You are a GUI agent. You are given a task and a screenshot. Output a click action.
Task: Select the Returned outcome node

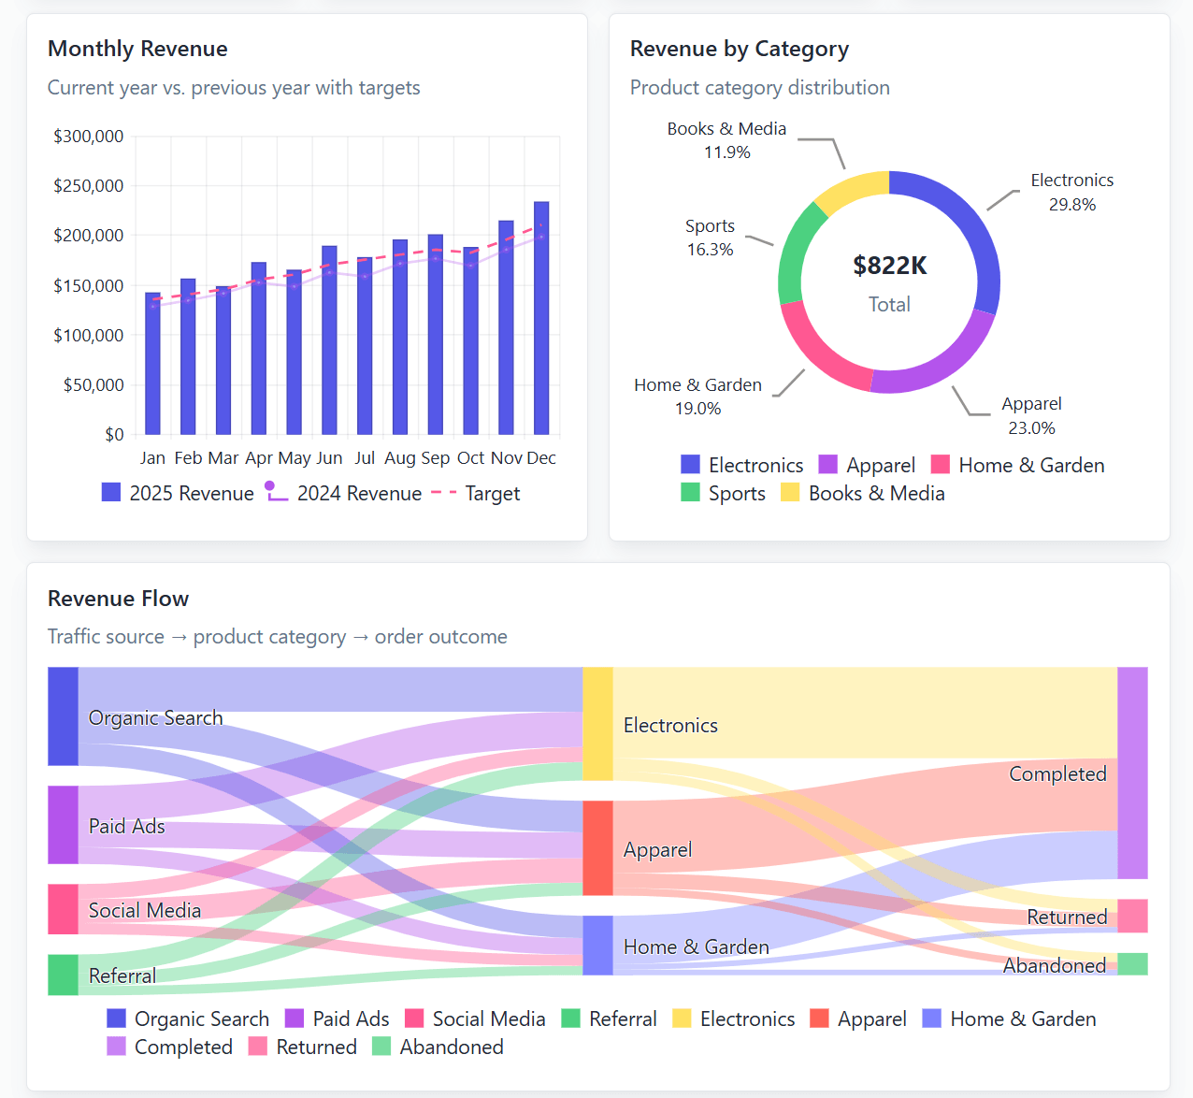[1132, 916]
